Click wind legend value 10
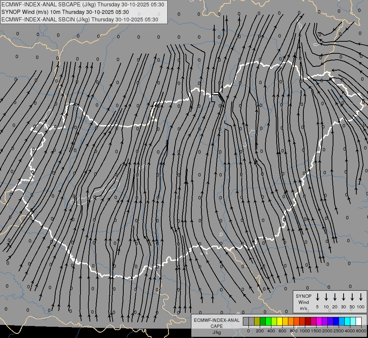 326,307
